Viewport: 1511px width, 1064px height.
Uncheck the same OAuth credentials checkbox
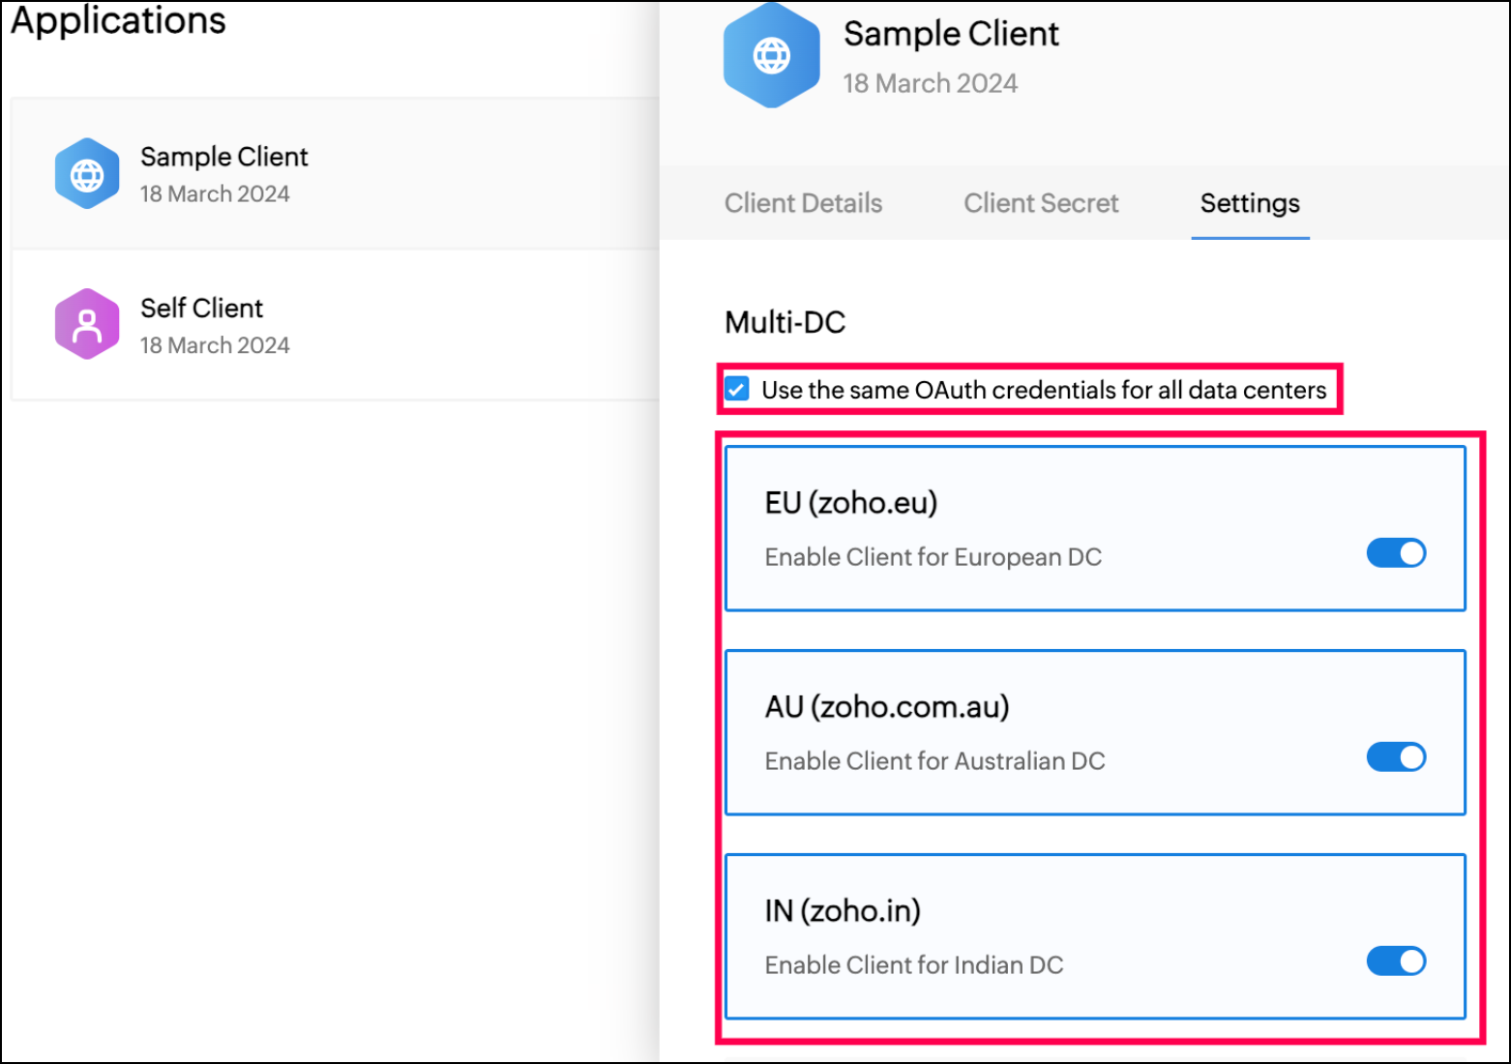[737, 390]
